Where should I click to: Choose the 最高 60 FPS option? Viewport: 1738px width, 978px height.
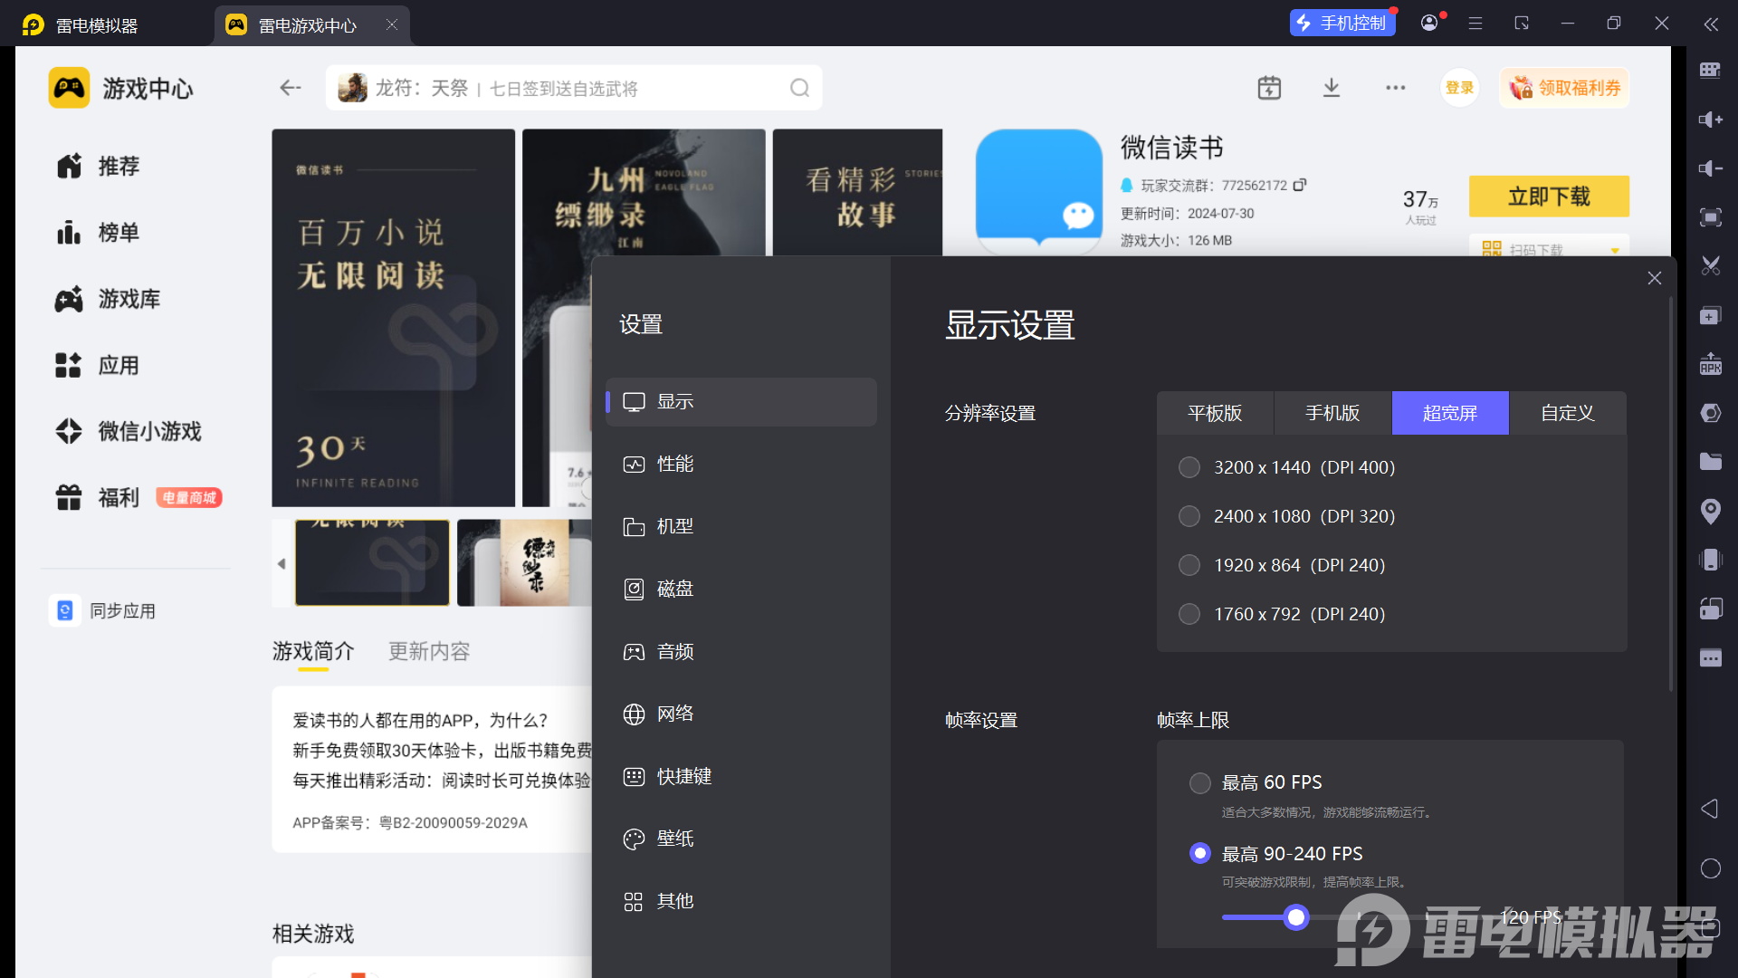[1200, 782]
